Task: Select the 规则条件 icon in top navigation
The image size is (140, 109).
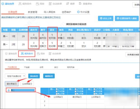Action: click(x=20, y=4)
